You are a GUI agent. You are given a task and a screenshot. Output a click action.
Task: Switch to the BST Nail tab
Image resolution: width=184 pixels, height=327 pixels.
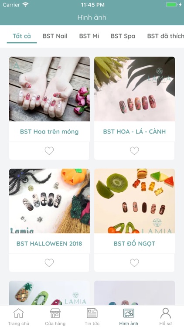pos(55,36)
